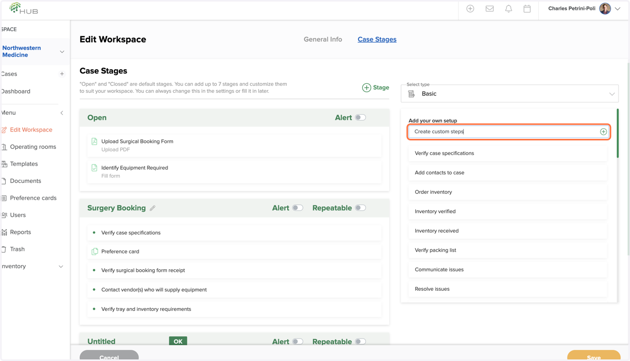Add step 'Communicate issues'

[508, 270]
